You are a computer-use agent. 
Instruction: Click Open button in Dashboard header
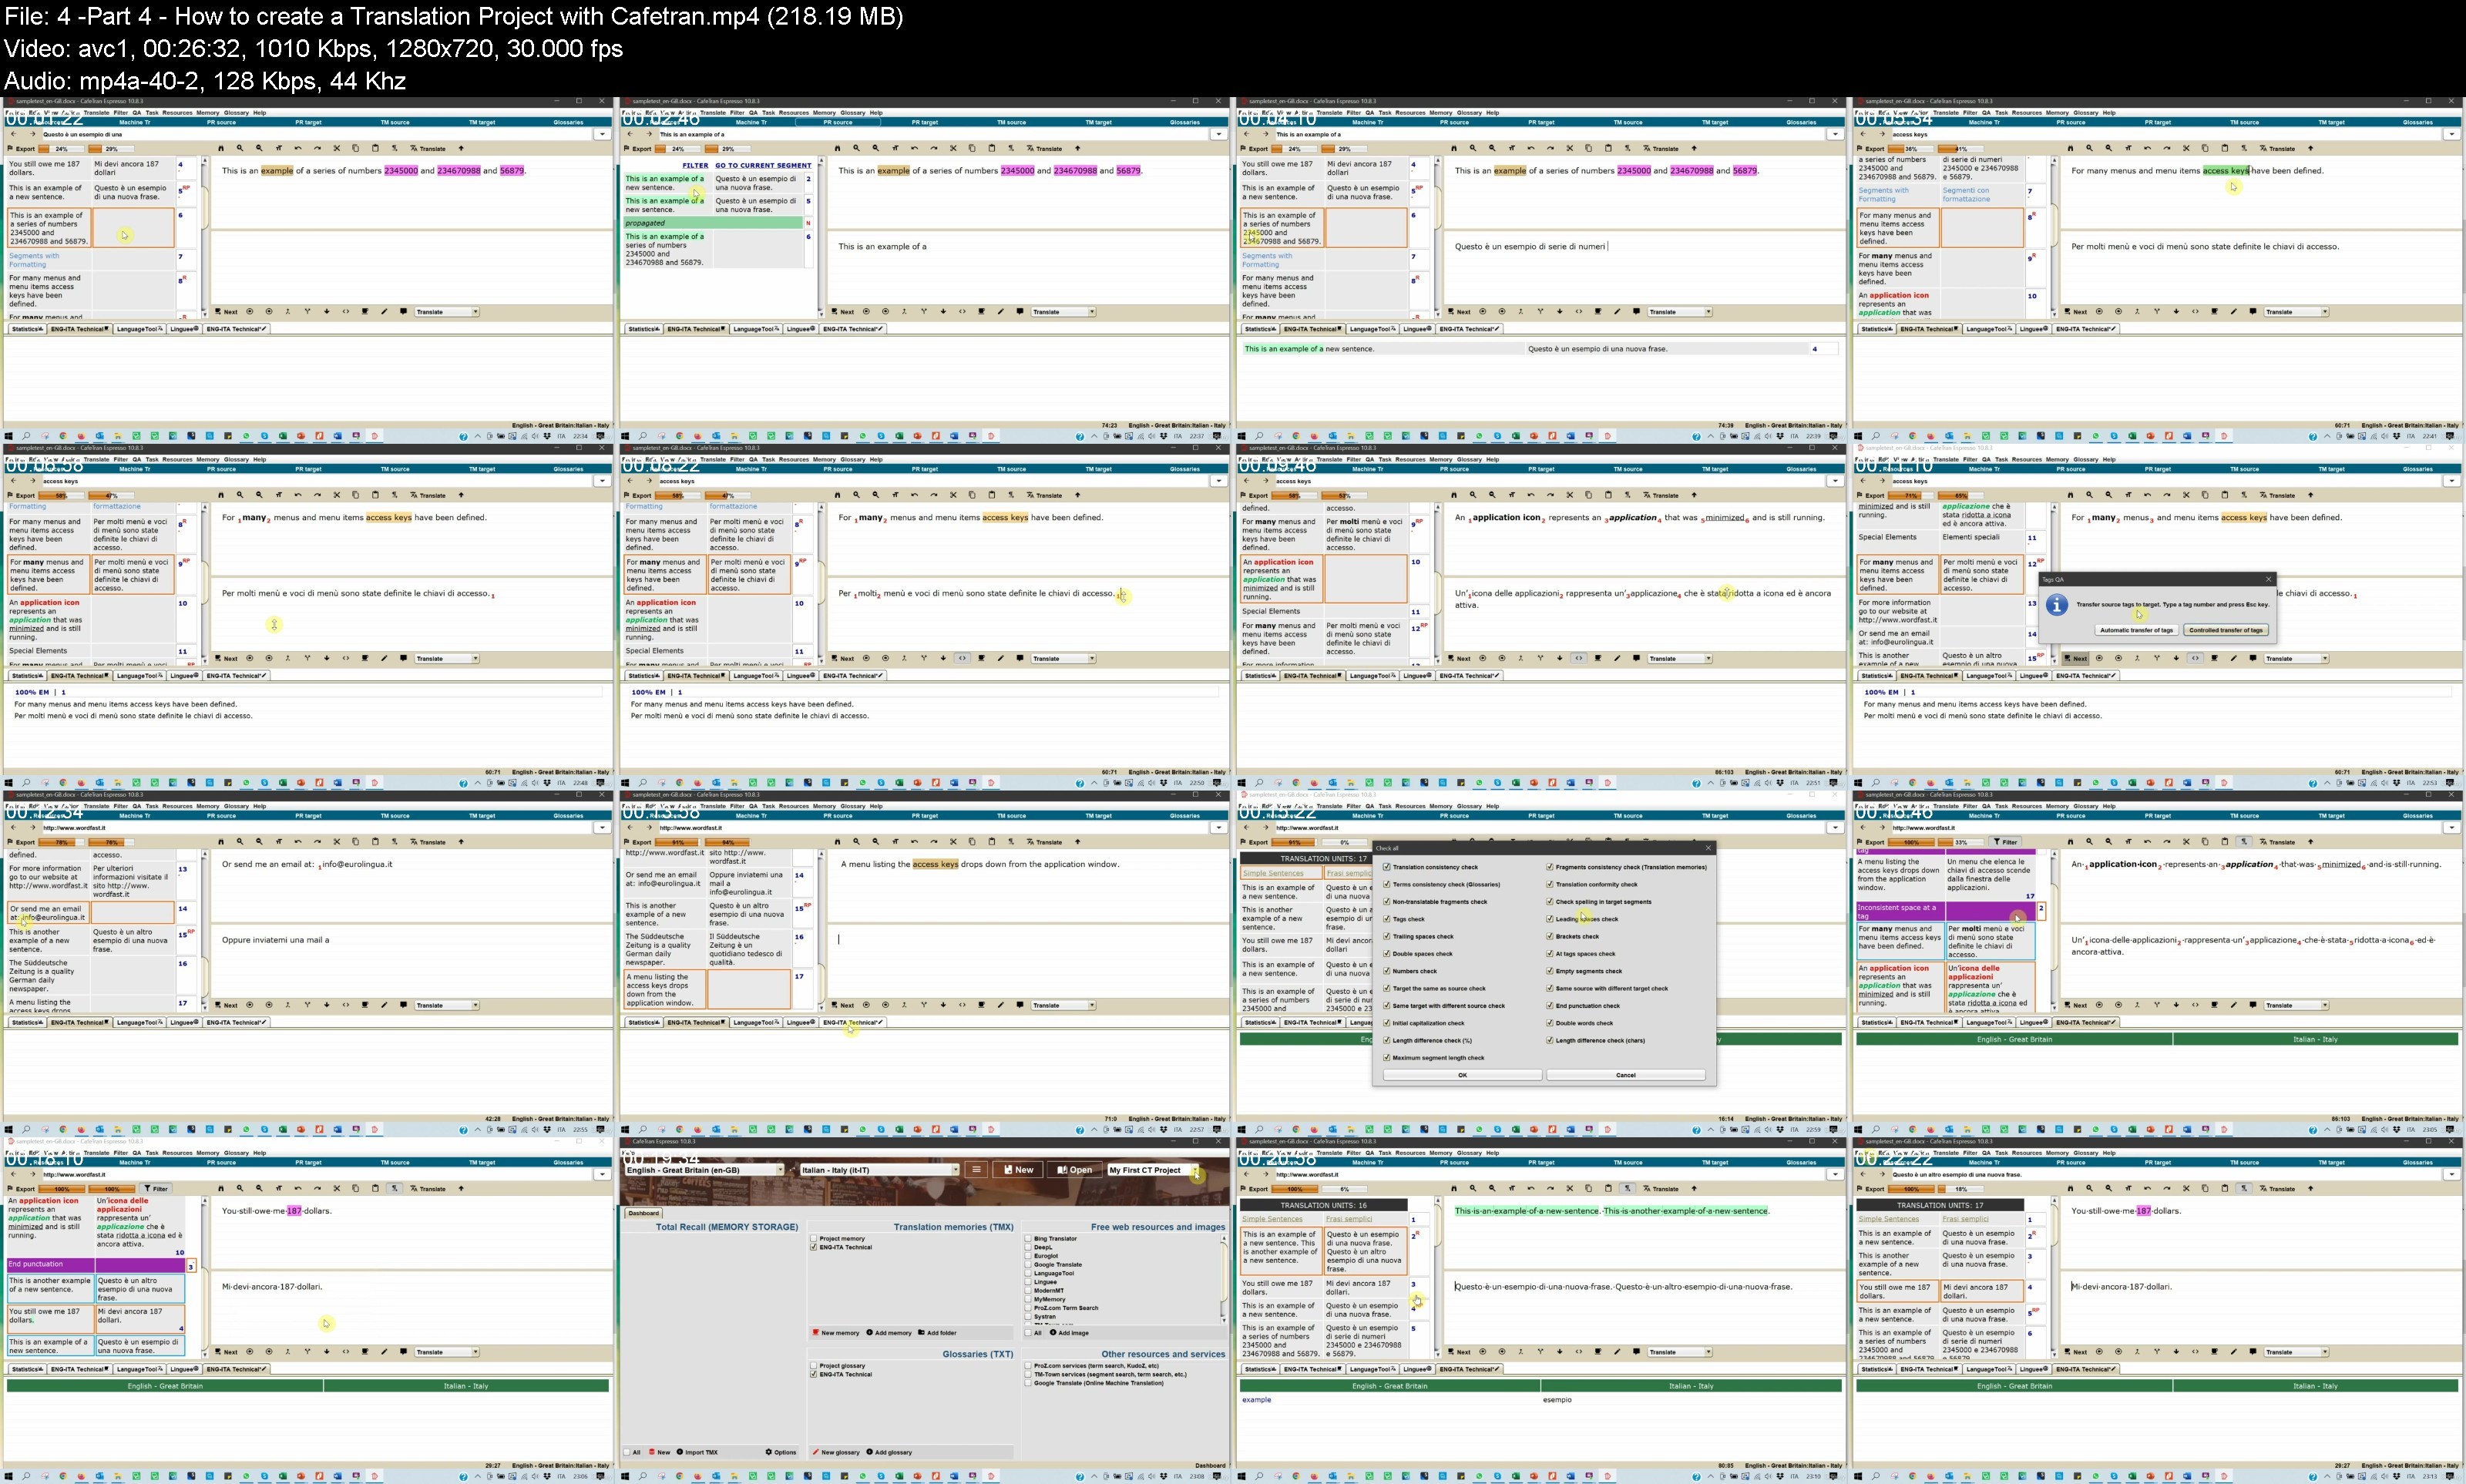(1075, 1170)
